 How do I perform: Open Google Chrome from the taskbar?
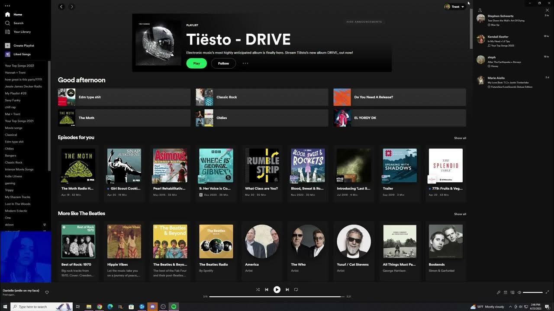click(100, 307)
